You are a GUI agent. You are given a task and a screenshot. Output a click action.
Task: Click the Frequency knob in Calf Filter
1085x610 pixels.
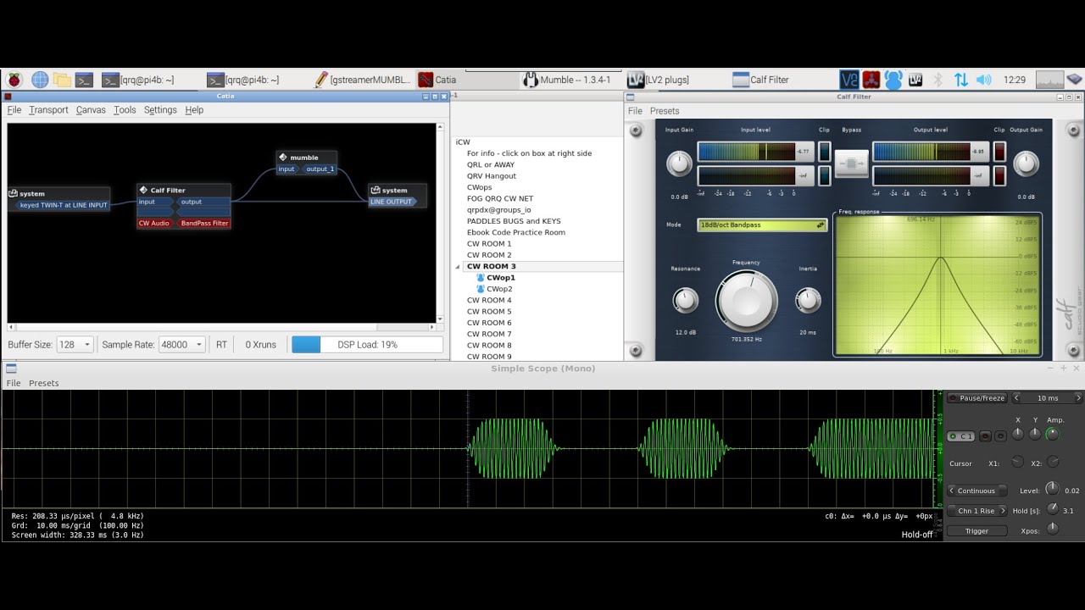coord(746,301)
